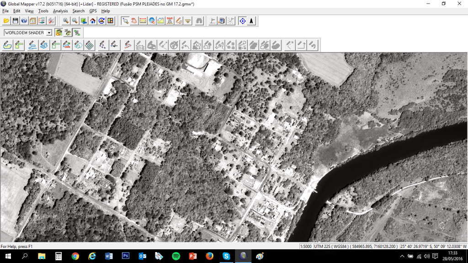Click the Save workspace floppy disk icon

[15, 21]
